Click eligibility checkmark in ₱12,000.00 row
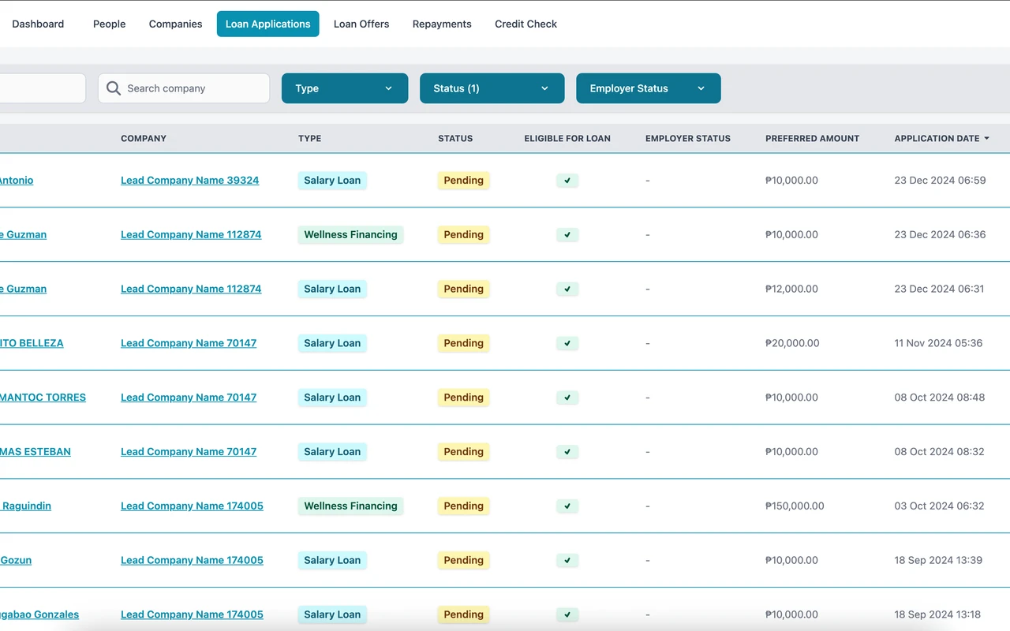The image size is (1010, 631). pos(567,289)
